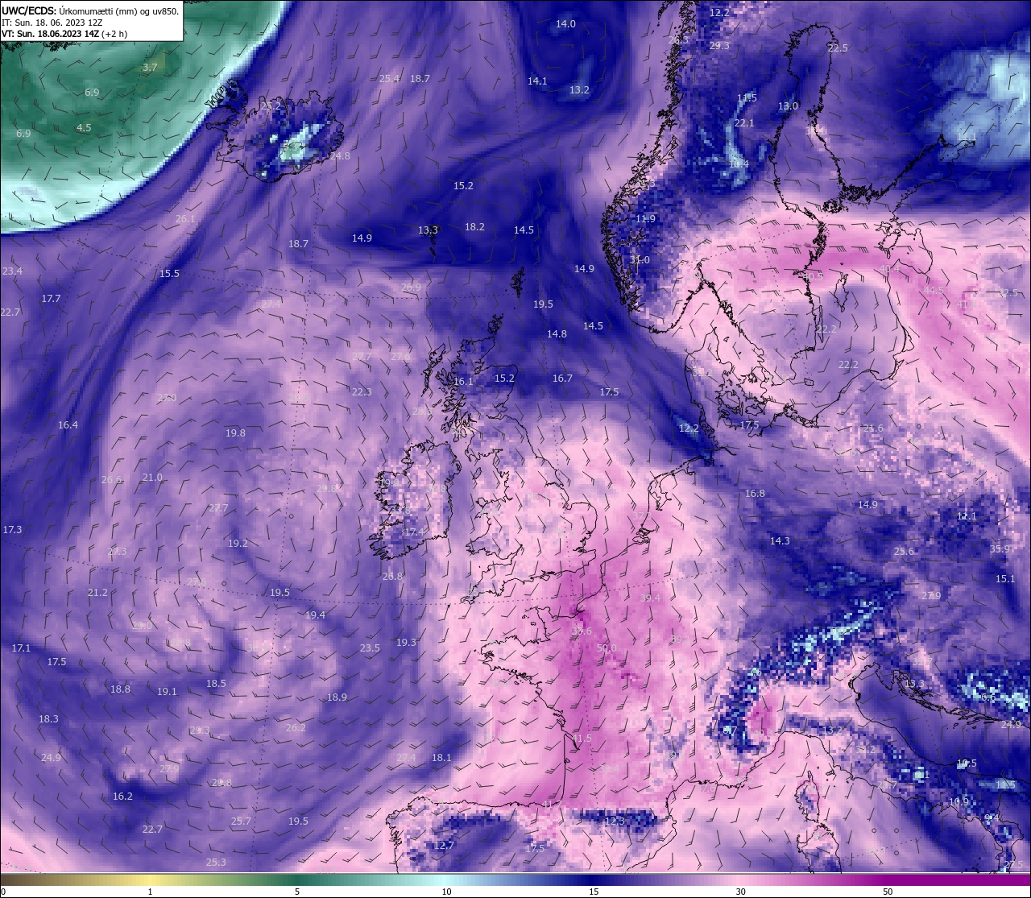The width and height of the screenshot is (1031, 898).
Task: Click the 41.5 value label
Action: [x=582, y=739]
